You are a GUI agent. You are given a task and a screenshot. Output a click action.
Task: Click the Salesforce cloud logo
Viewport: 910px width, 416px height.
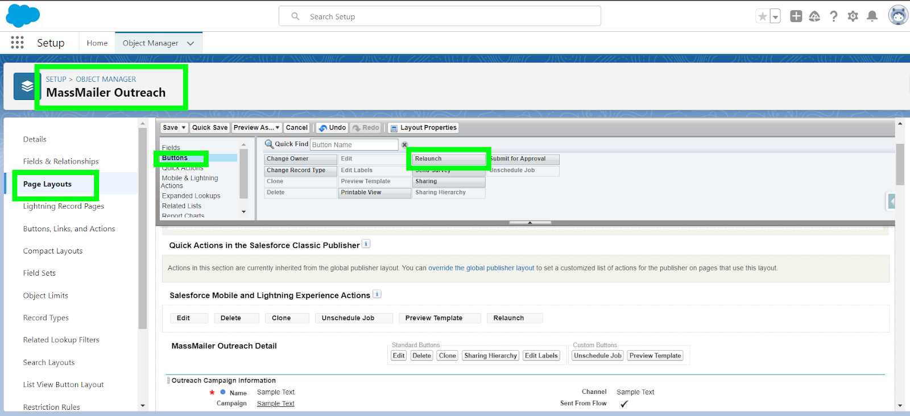23,15
